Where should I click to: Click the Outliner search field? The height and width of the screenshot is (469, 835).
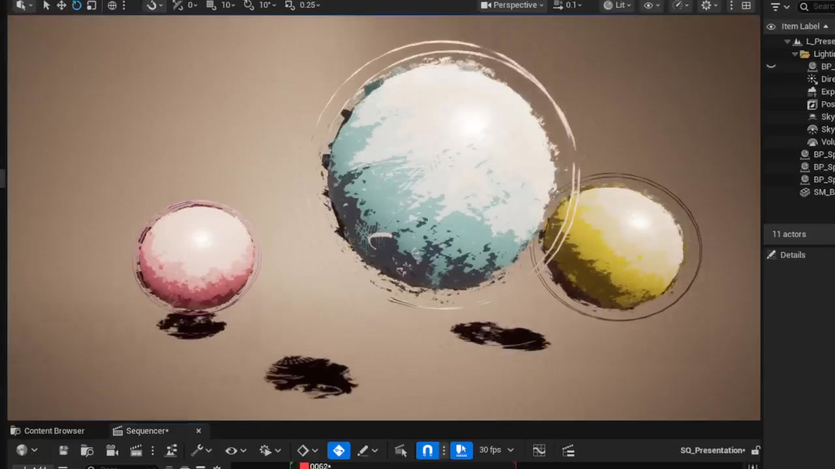point(817,7)
